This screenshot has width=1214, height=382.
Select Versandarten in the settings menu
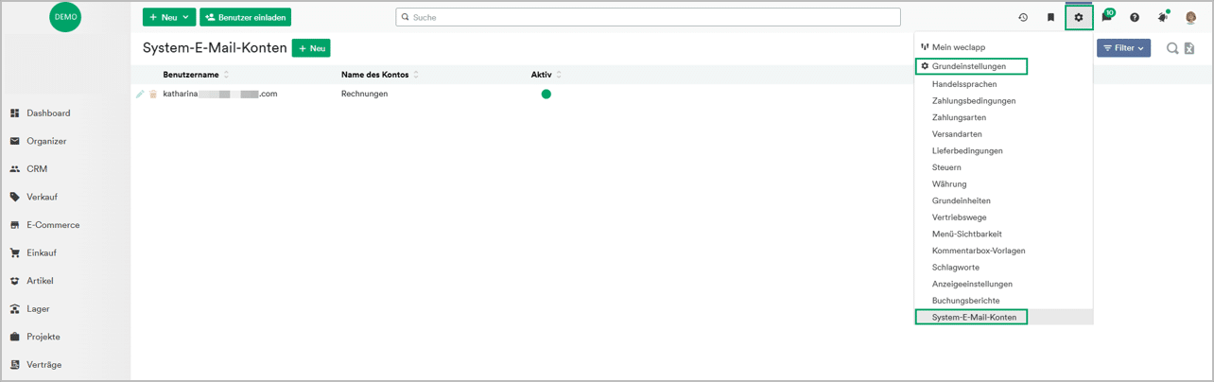[x=957, y=134]
